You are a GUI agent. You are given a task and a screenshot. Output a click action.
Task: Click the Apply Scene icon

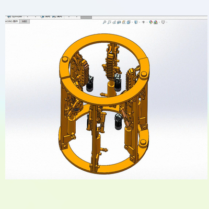point(156,22)
